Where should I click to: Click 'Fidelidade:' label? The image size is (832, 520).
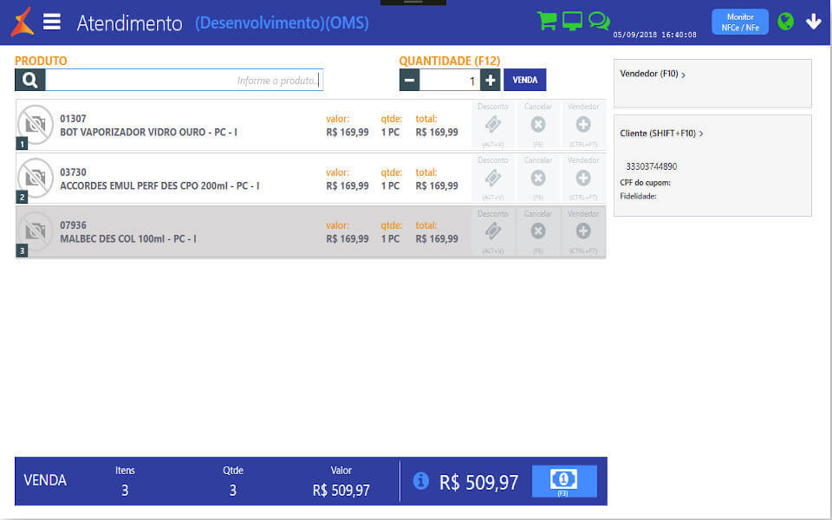pos(638,197)
